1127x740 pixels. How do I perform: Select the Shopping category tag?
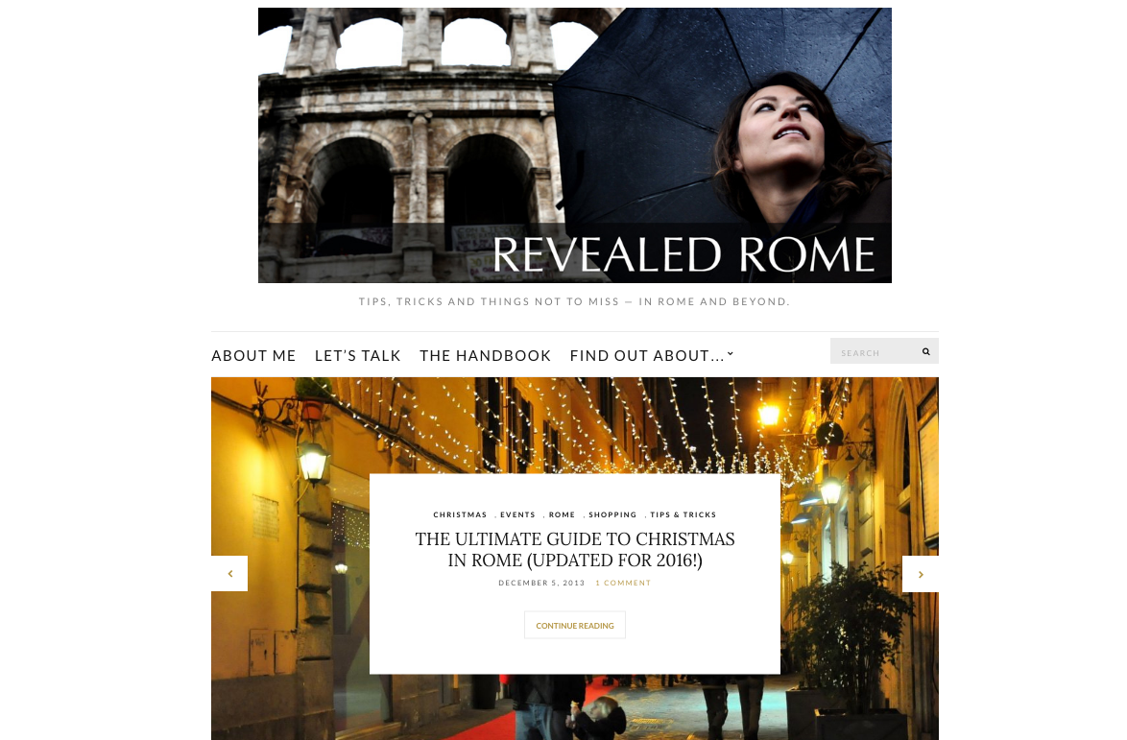(x=612, y=514)
